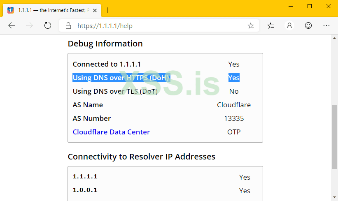Click the disabled forward arrow button
Image resolution: width=338 pixels, height=201 pixels.
pyautogui.click(x=30, y=25)
